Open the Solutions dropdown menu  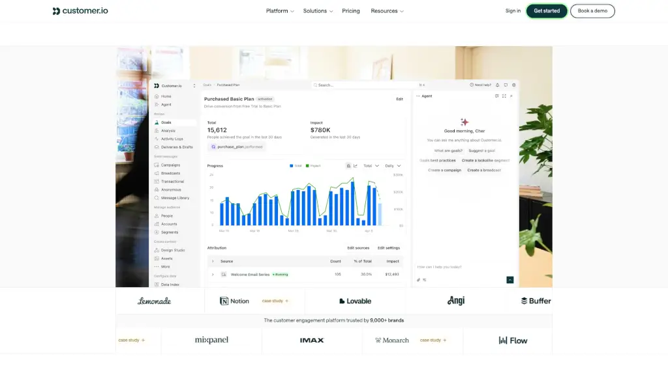pos(318,11)
